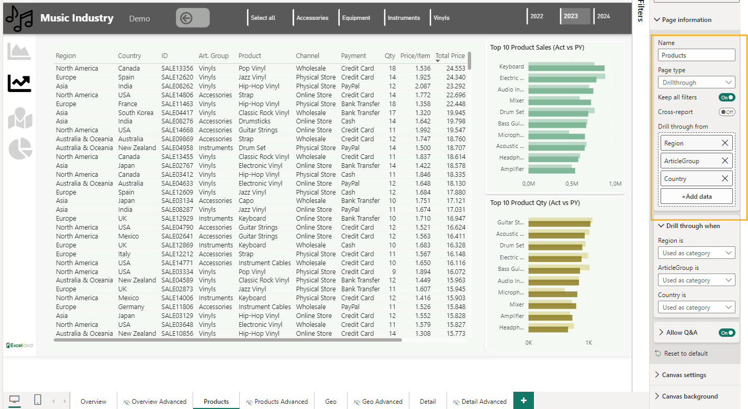Screen dimensions: 748x409
Task: Click the sort arrow under Total Price
Action: [438, 61]
